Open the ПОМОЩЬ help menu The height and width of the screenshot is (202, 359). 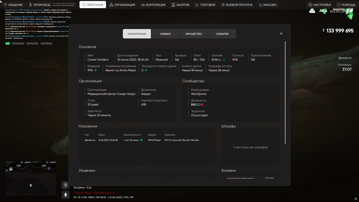click(x=346, y=5)
